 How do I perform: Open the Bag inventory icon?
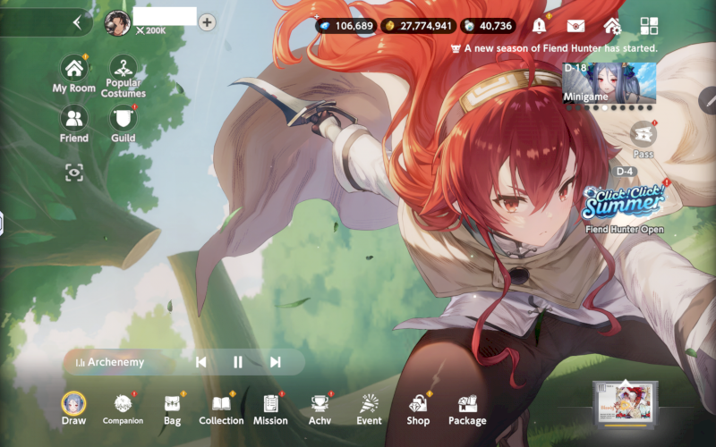[x=173, y=404]
